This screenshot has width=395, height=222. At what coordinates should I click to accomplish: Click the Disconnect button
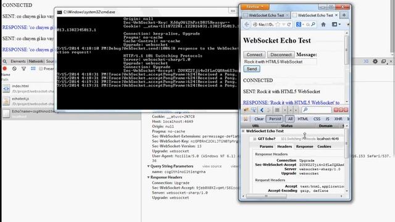coord(281,55)
